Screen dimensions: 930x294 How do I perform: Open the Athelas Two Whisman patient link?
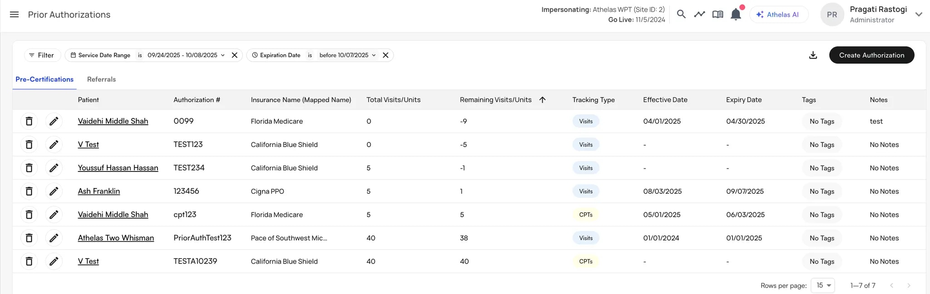click(116, 238)
